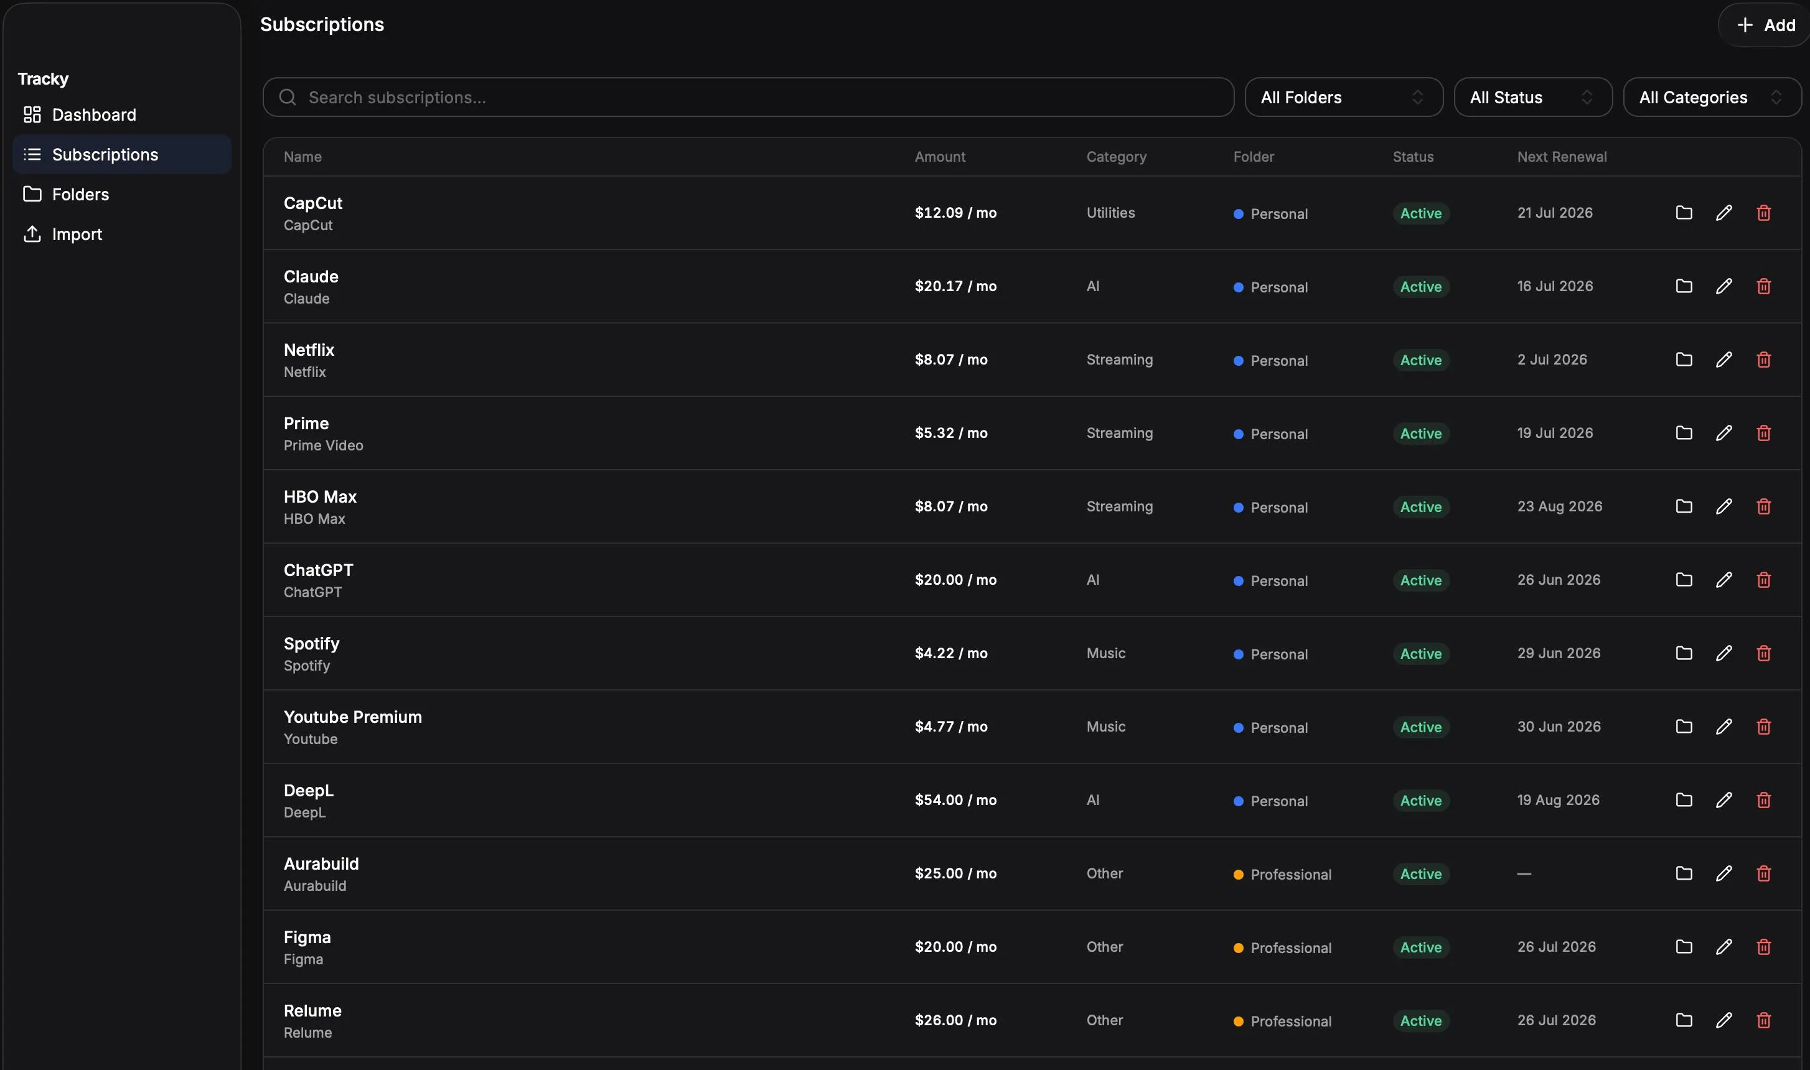Go to the Dashboard page
The width and height of the screenshot is (1810, 1070).
tap(122, 114)
